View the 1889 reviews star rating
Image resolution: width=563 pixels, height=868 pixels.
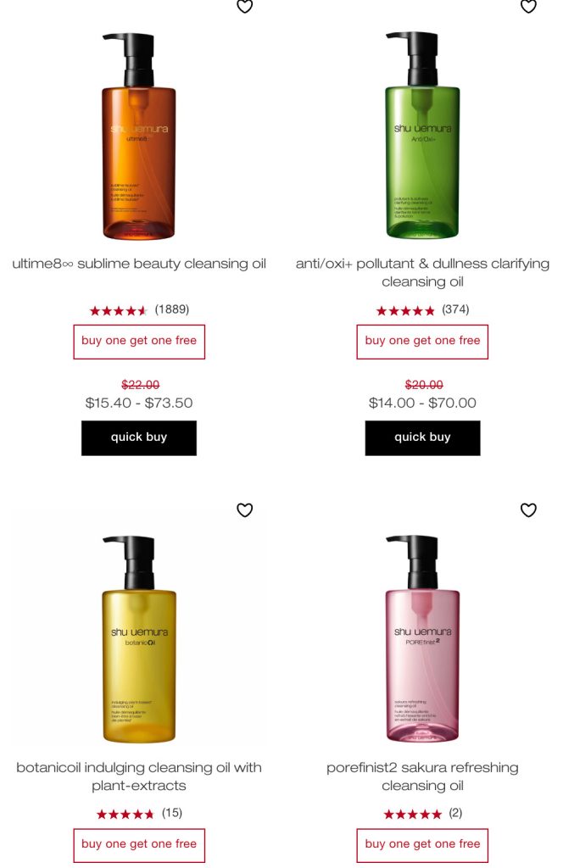139,310
